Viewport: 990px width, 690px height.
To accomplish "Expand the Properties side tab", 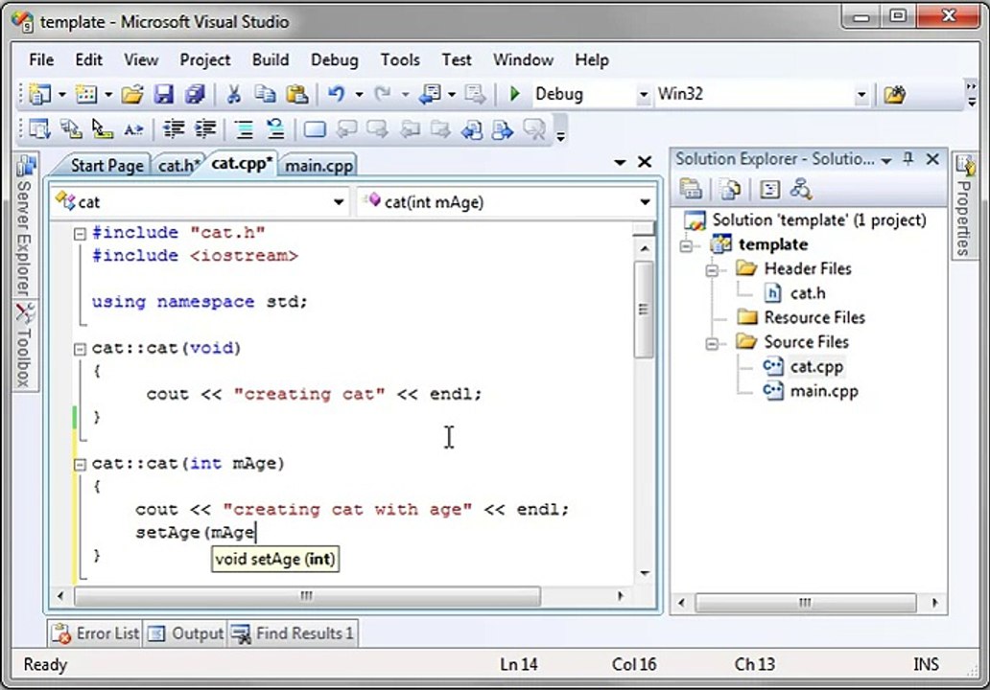I will [964, 206].
